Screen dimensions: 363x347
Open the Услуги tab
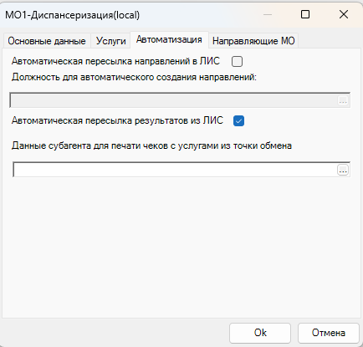point(110,41)
